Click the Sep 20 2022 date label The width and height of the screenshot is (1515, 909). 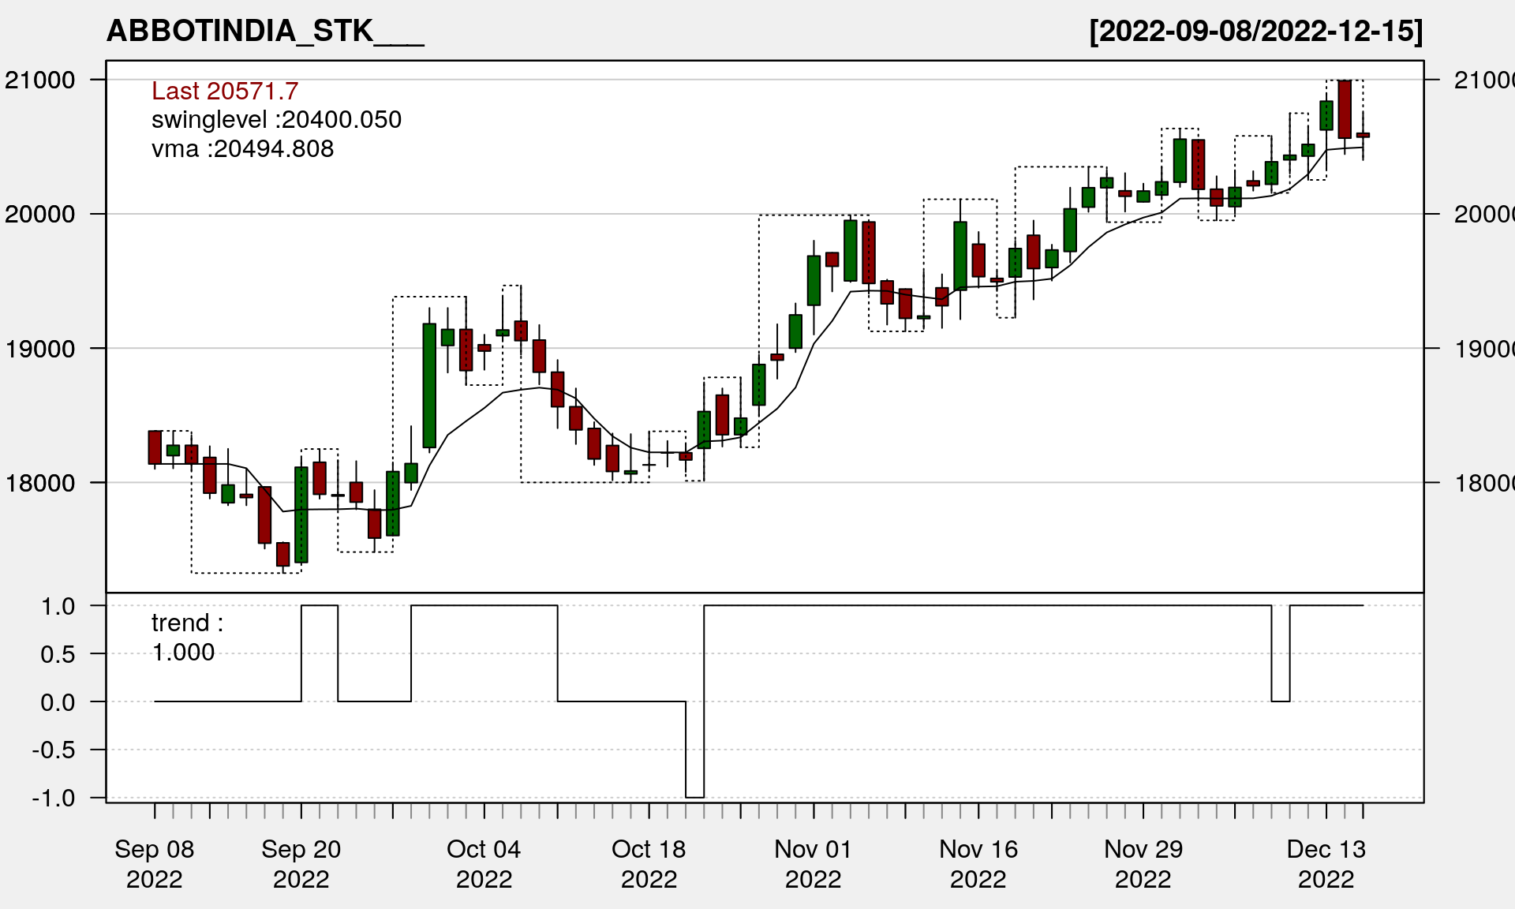[x=301, y=863]
